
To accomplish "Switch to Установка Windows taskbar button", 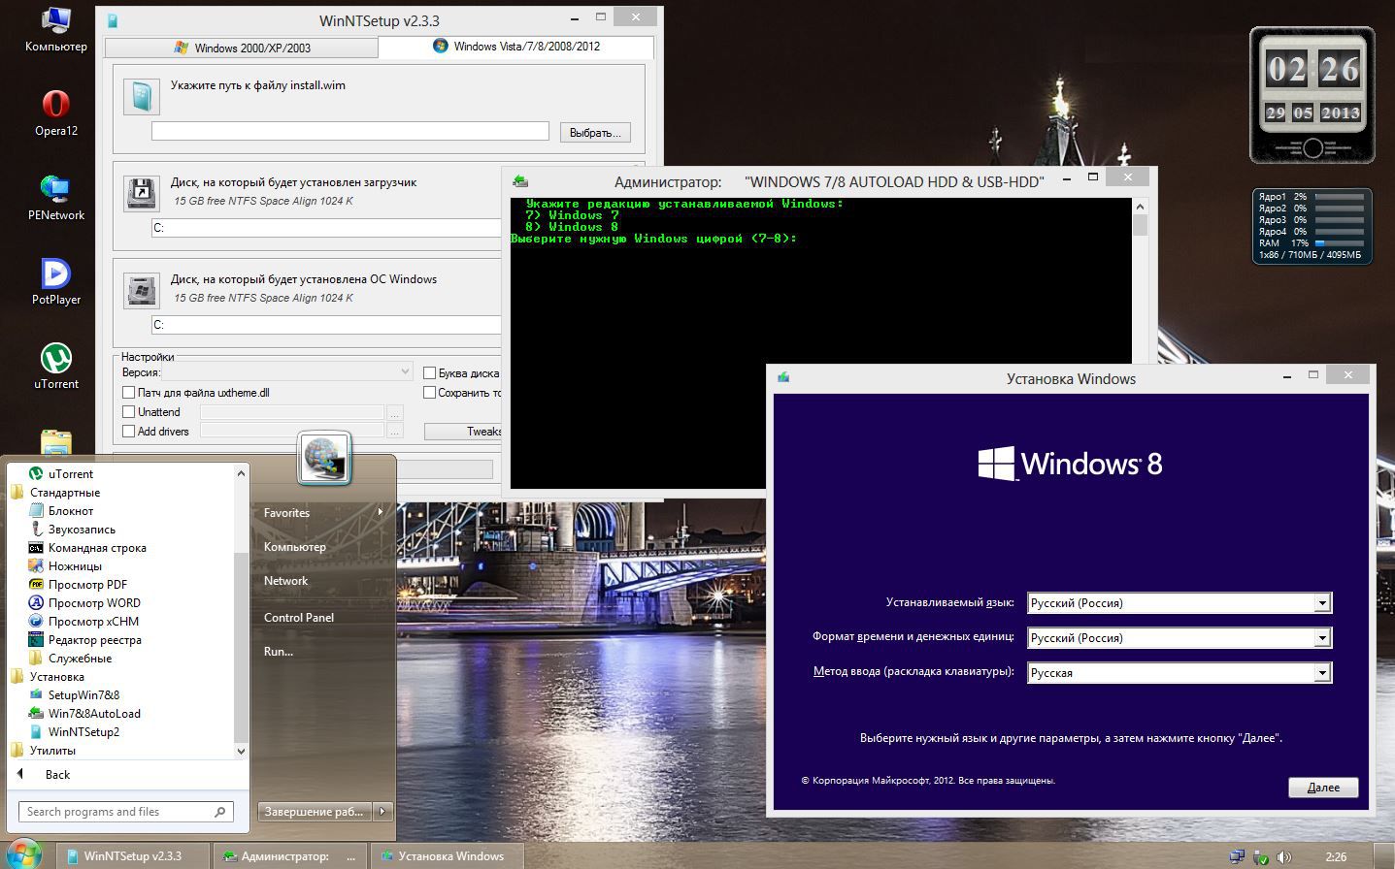I will point(447,856).
